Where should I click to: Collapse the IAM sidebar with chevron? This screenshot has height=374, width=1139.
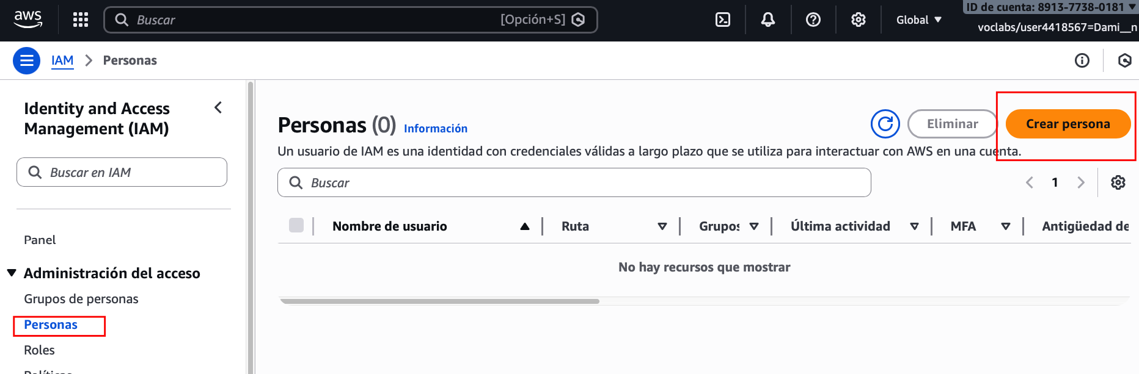218,108
